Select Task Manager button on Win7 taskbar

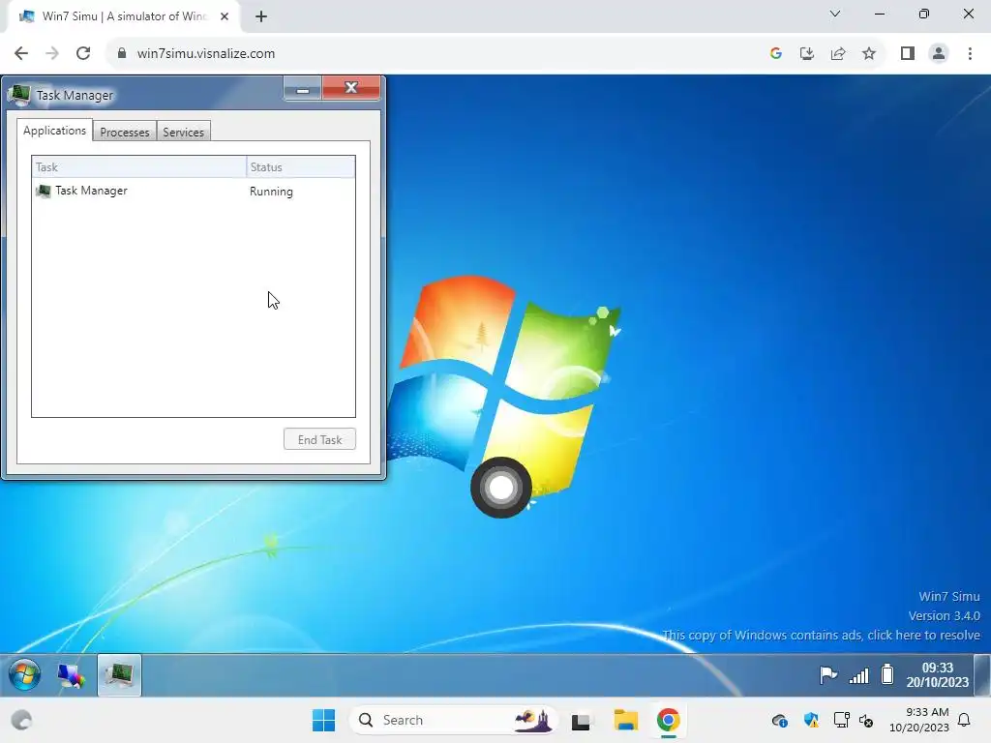119,674
